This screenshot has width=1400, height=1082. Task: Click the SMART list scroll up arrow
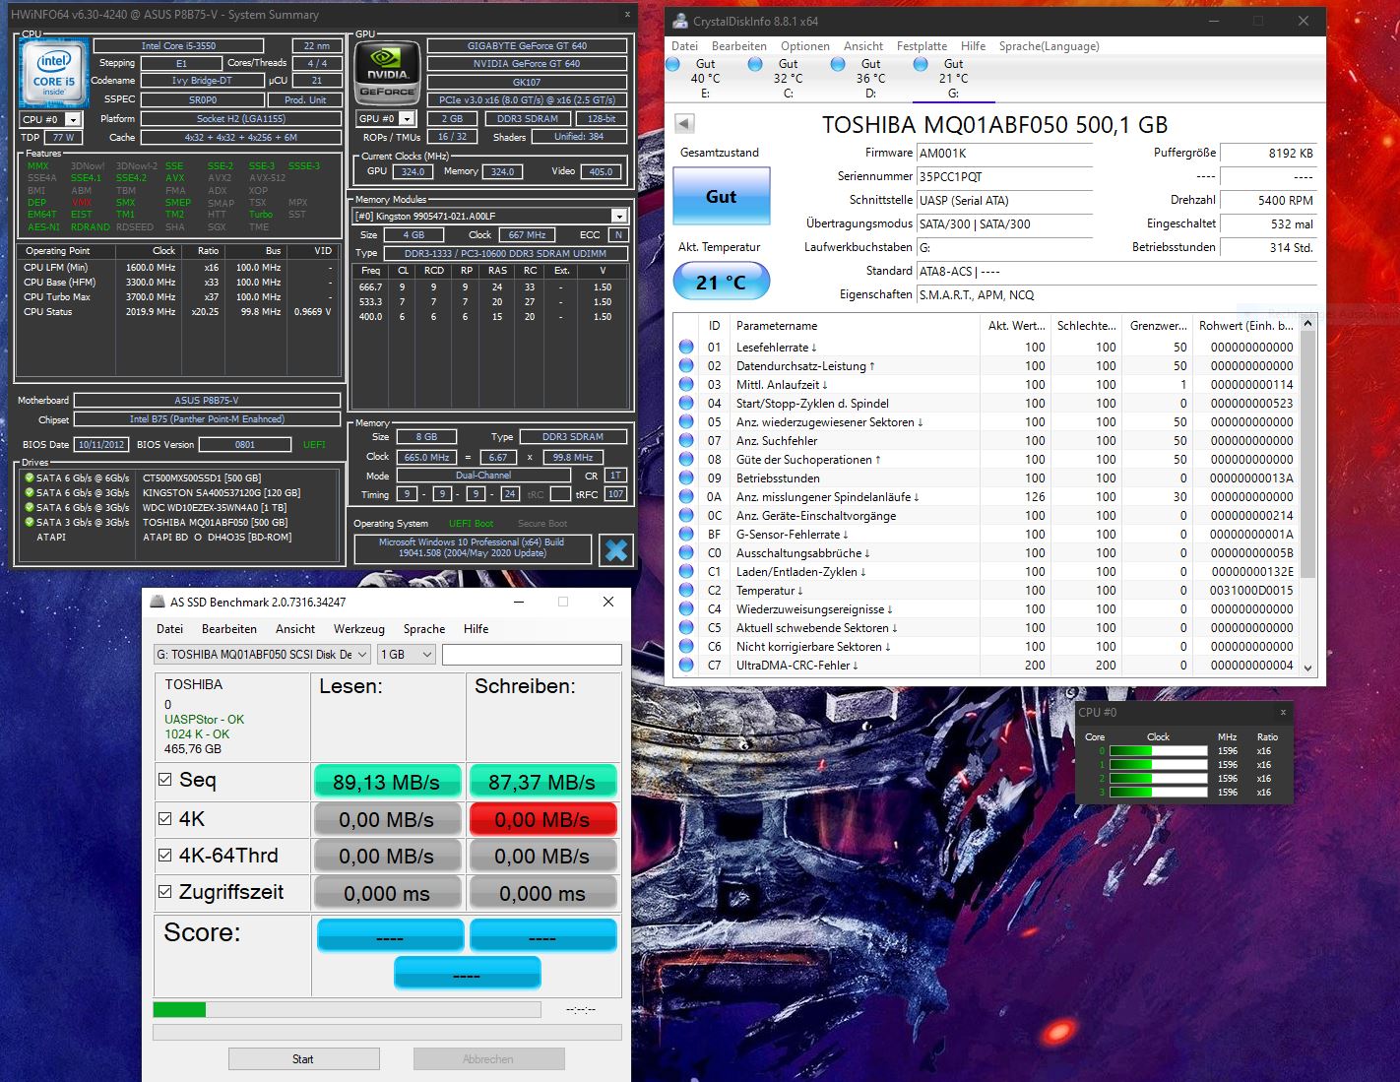pyautogui.click(x=1307, y=323)
